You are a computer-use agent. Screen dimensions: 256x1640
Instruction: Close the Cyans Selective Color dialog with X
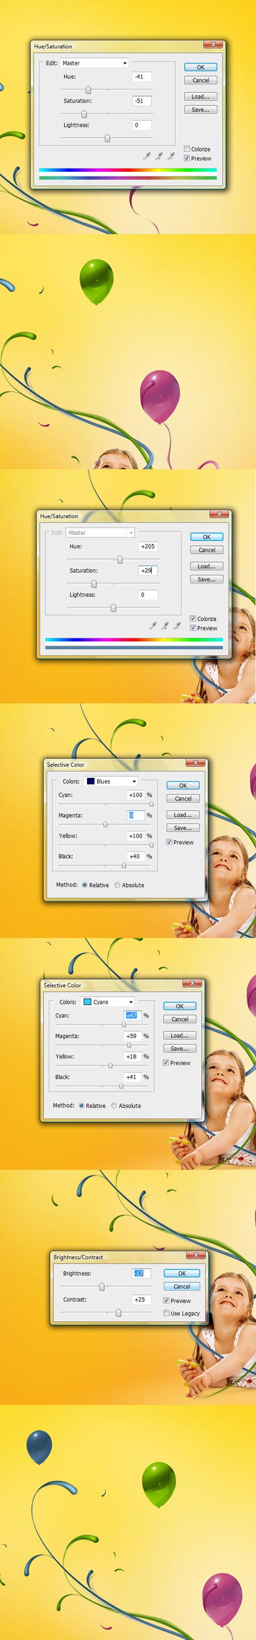193,983
